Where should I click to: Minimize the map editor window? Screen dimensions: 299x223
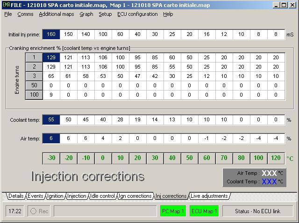click(276, 5)
